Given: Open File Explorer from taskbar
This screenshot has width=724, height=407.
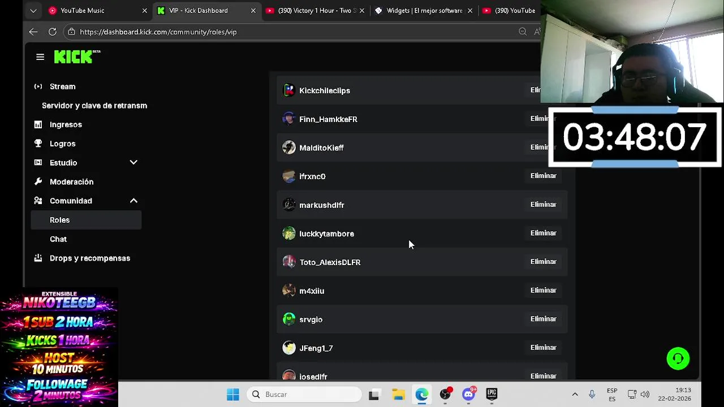Looking at the screenshot, I should (x=398, y=395).
